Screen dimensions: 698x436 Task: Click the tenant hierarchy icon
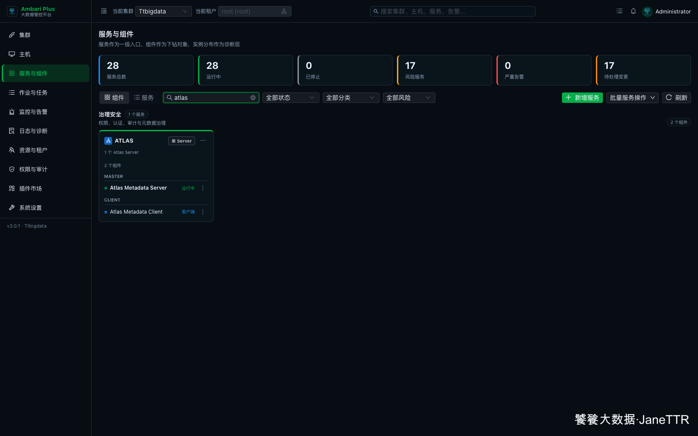[284, 11]
